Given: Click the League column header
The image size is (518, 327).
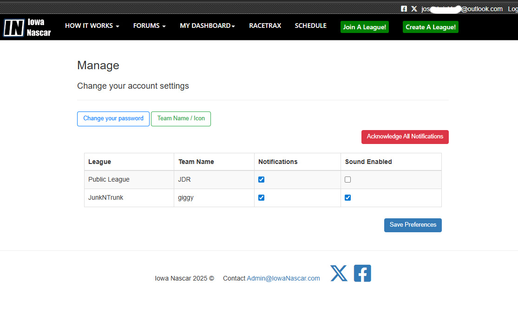Looking at the screenshot, I should 129,162.
